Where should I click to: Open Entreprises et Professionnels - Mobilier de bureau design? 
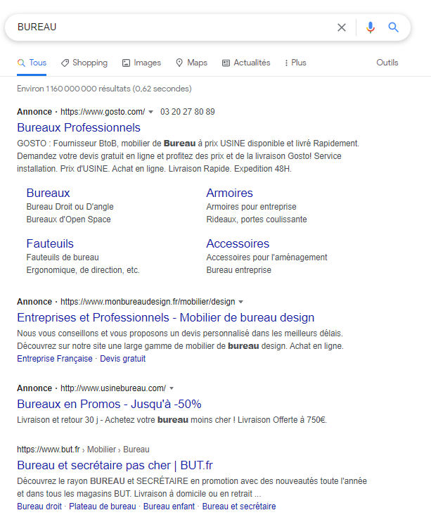[166, 317]
